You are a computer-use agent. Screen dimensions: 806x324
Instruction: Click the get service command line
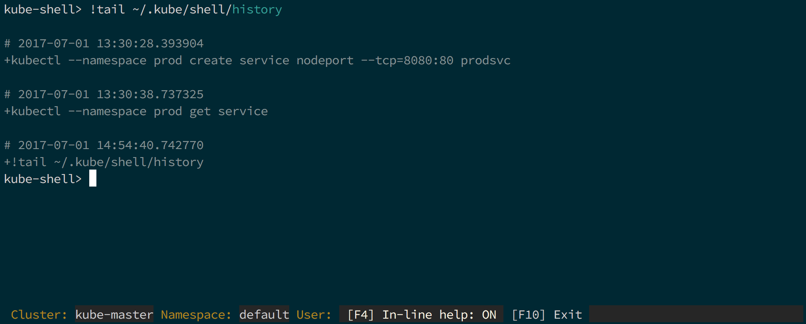136,111
